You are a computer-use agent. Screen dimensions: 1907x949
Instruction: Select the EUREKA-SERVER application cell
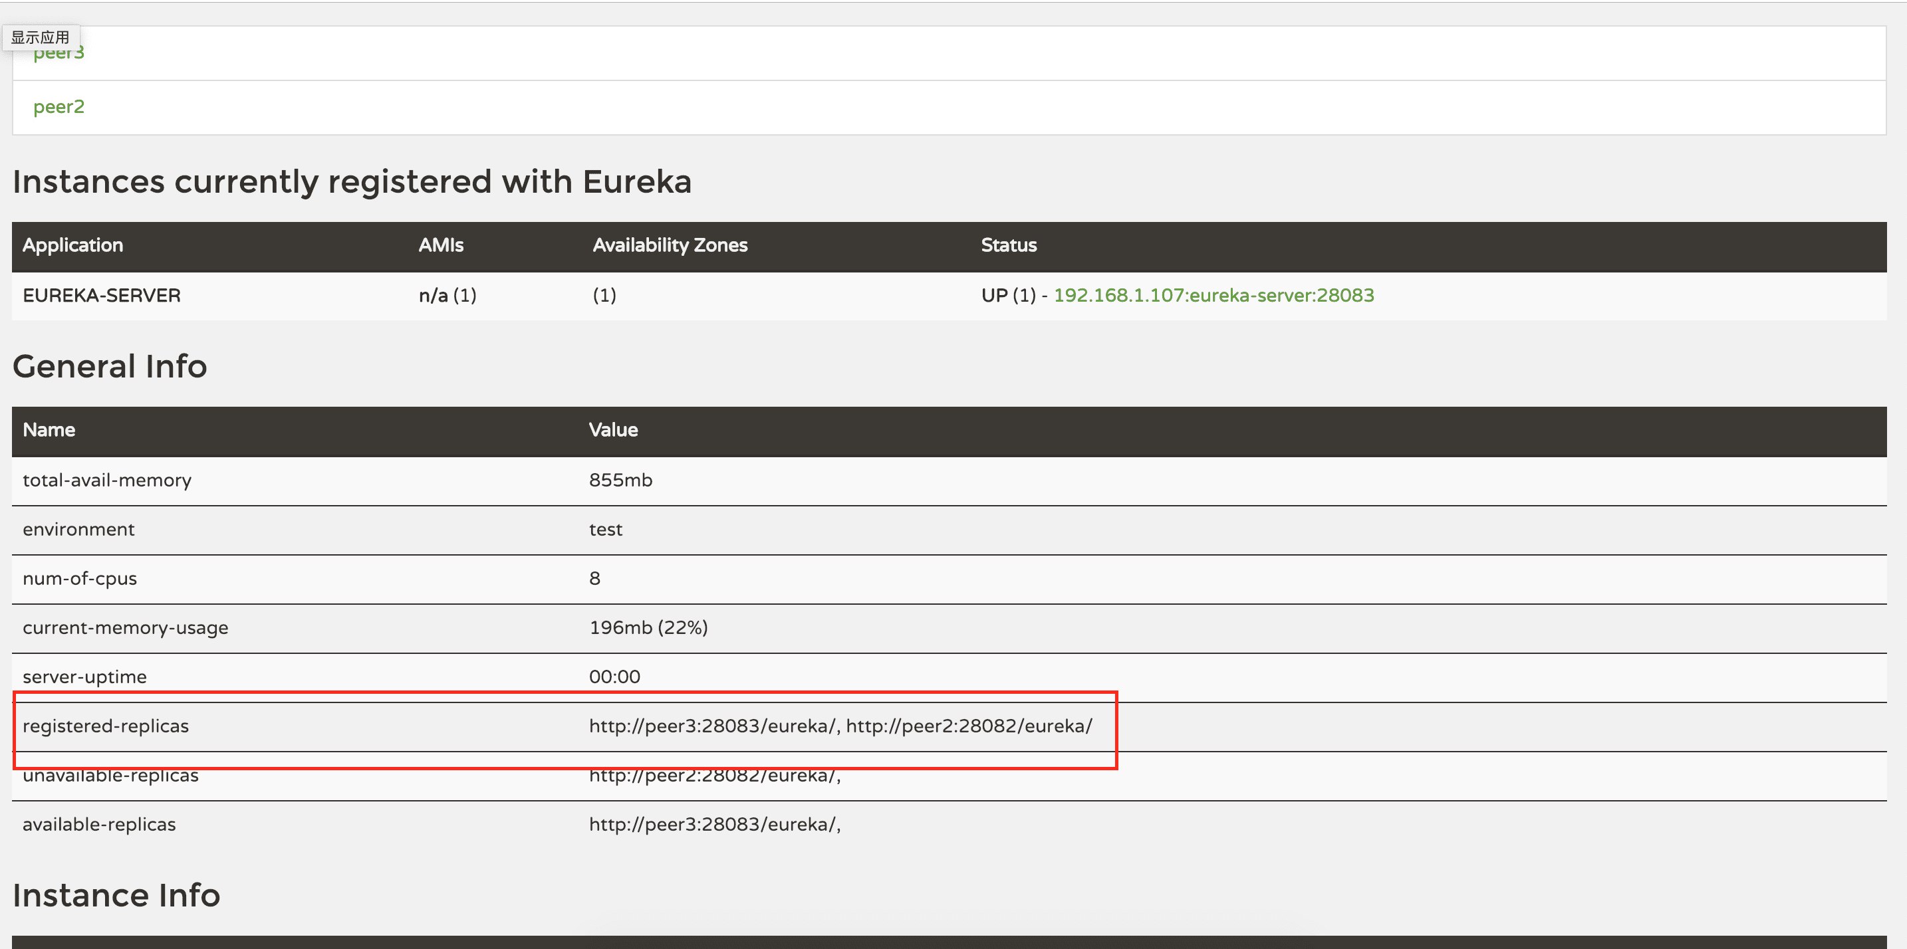[102, 296]
